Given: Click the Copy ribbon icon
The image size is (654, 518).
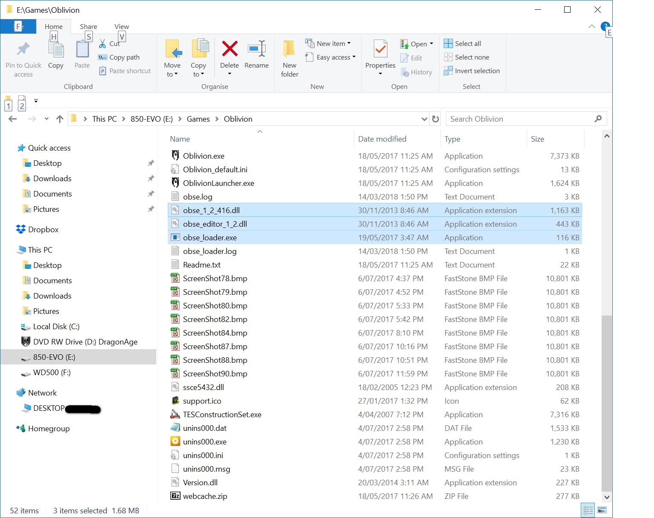Looking at the screenshot, I should [x=56, y=50].
